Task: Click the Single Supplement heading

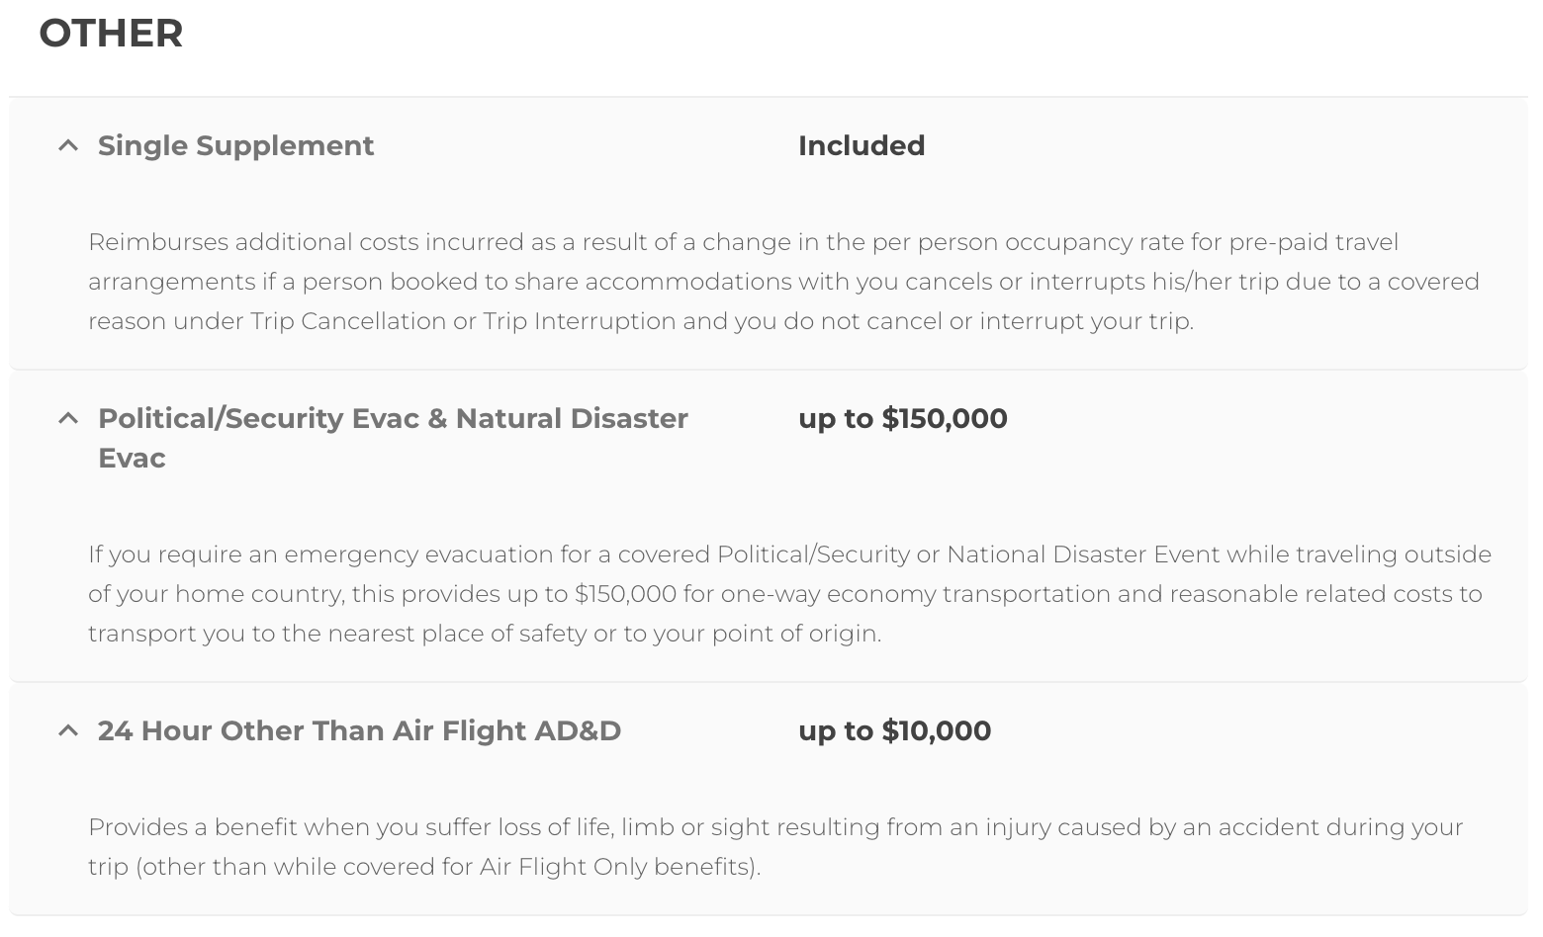Action: point(235,146)
